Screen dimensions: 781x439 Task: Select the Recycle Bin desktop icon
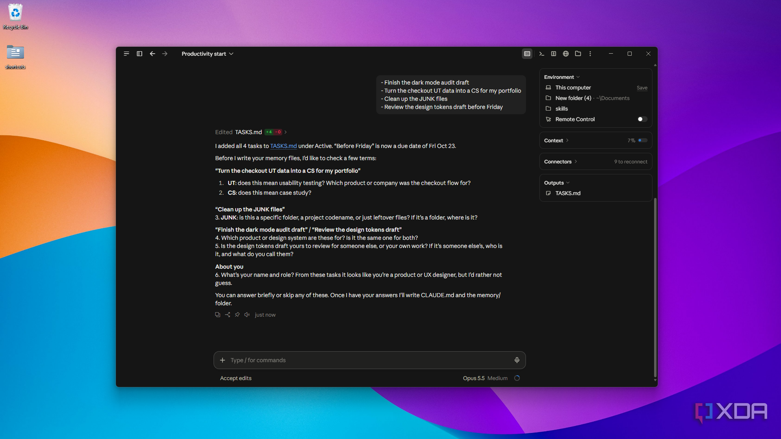tap(15, 17)
